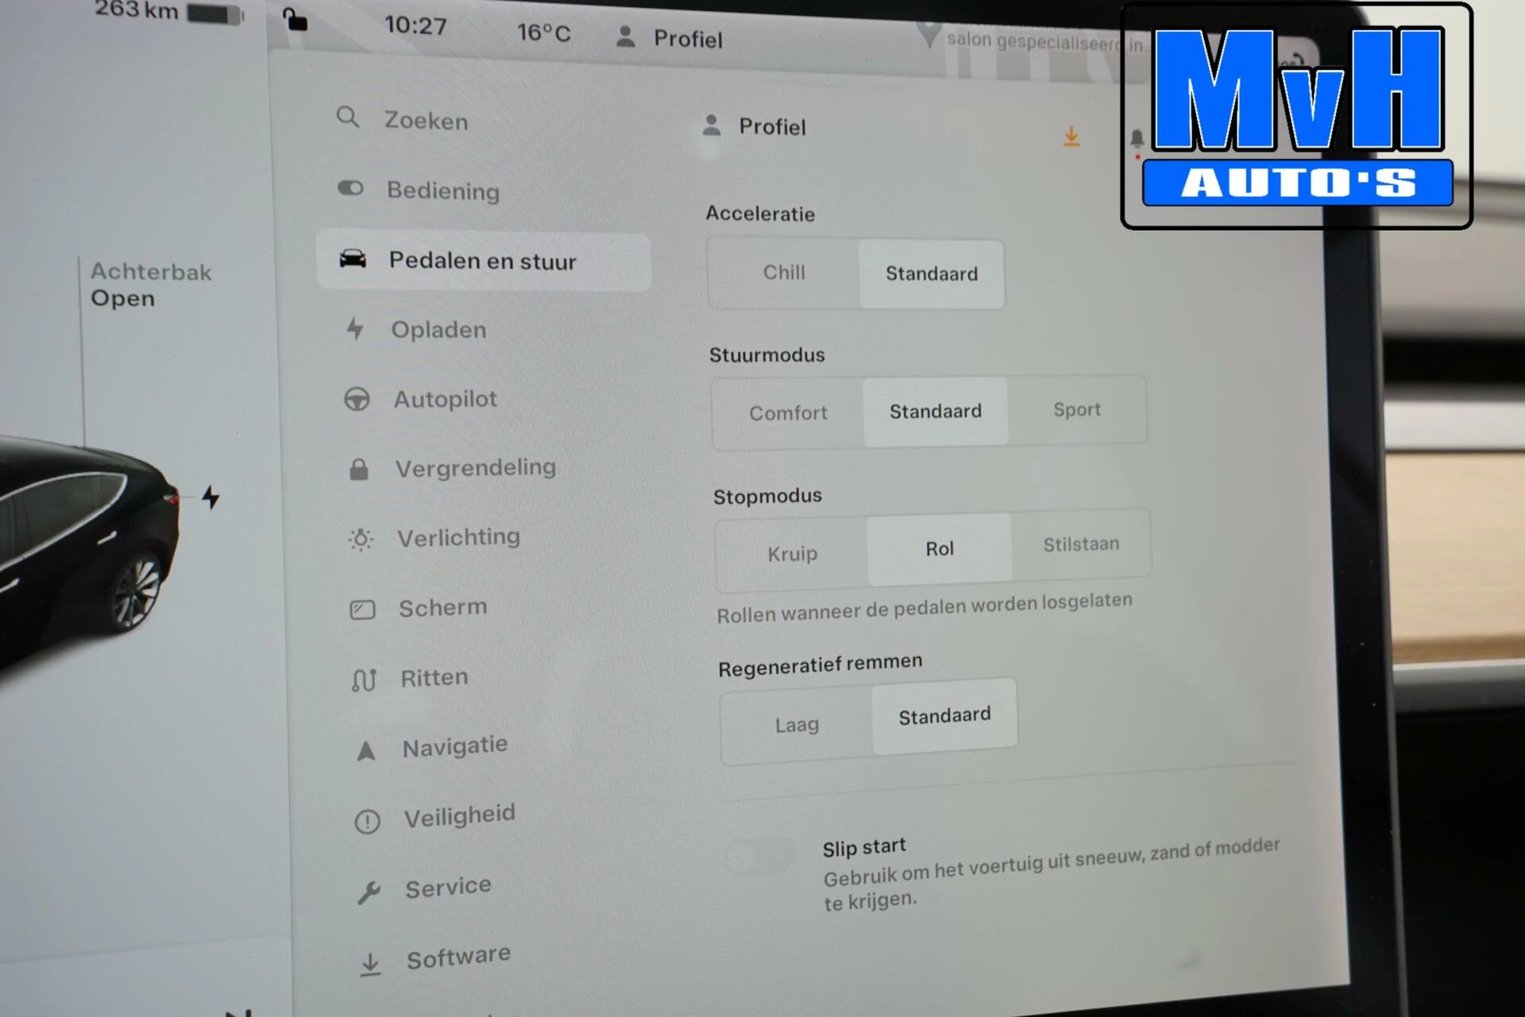1525x1017 pixels.
Task: Select the Vergrendeling lock icon
Action: pos(355,466)
